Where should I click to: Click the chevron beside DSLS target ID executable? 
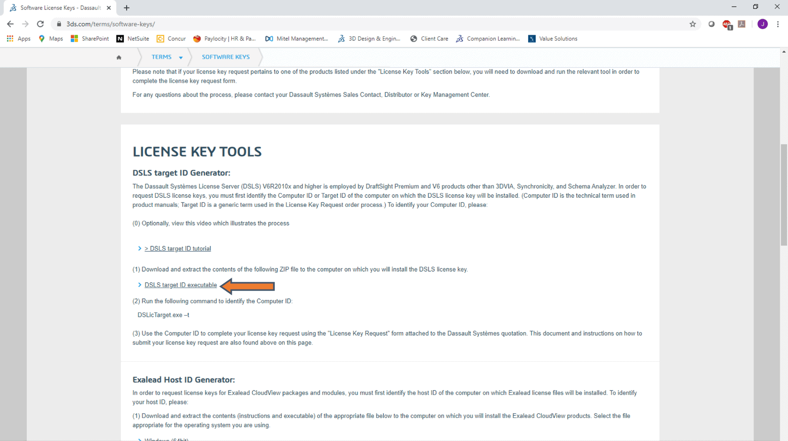(x=140, y=285)
